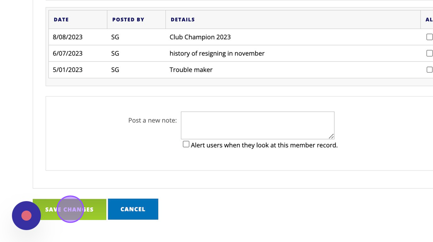This screenshot has width=433, height=242.
Task: Click the Alert users when they look label
Action: (264, 145)
